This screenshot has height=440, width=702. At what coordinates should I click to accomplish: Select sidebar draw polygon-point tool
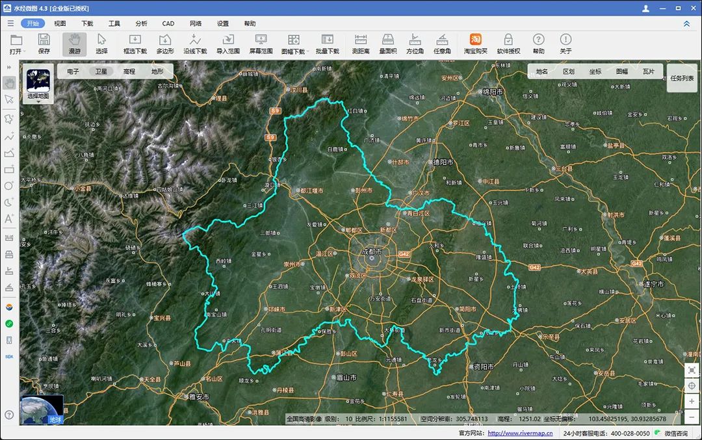9,119
